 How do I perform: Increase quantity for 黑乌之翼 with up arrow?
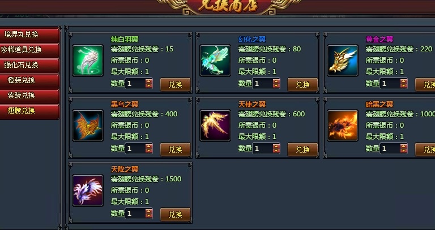[149, 146]
